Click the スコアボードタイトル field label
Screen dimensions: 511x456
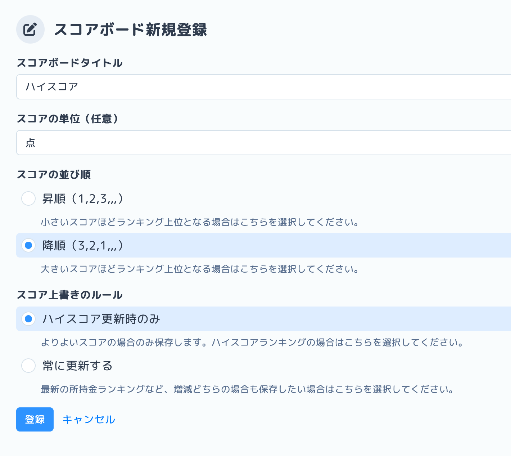pos(70,63)
